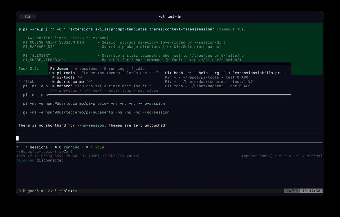Switch to tmux window '2:pi-tools:π*'
Viewport: 340px width, 217px height.
point(62,191)
